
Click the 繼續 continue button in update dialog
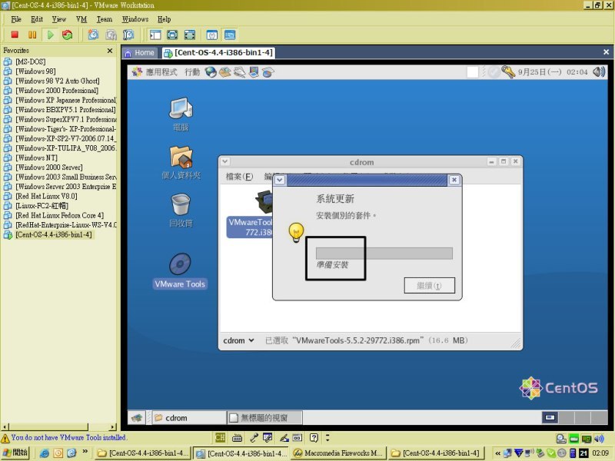(430, 285)
